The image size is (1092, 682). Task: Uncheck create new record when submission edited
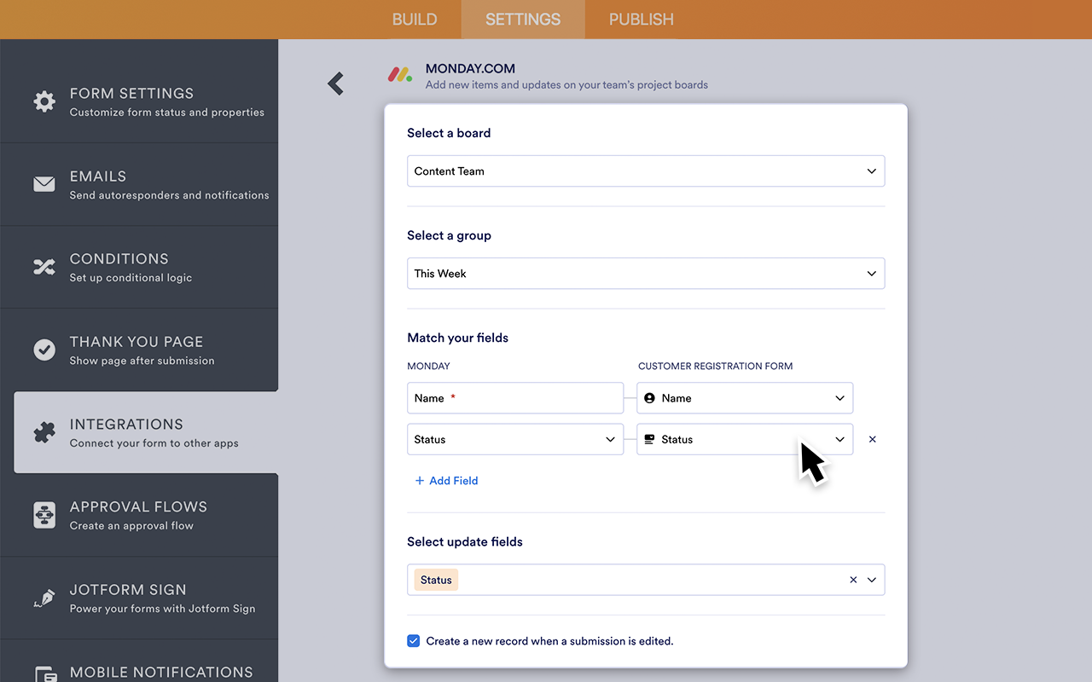tap(413, 640)
